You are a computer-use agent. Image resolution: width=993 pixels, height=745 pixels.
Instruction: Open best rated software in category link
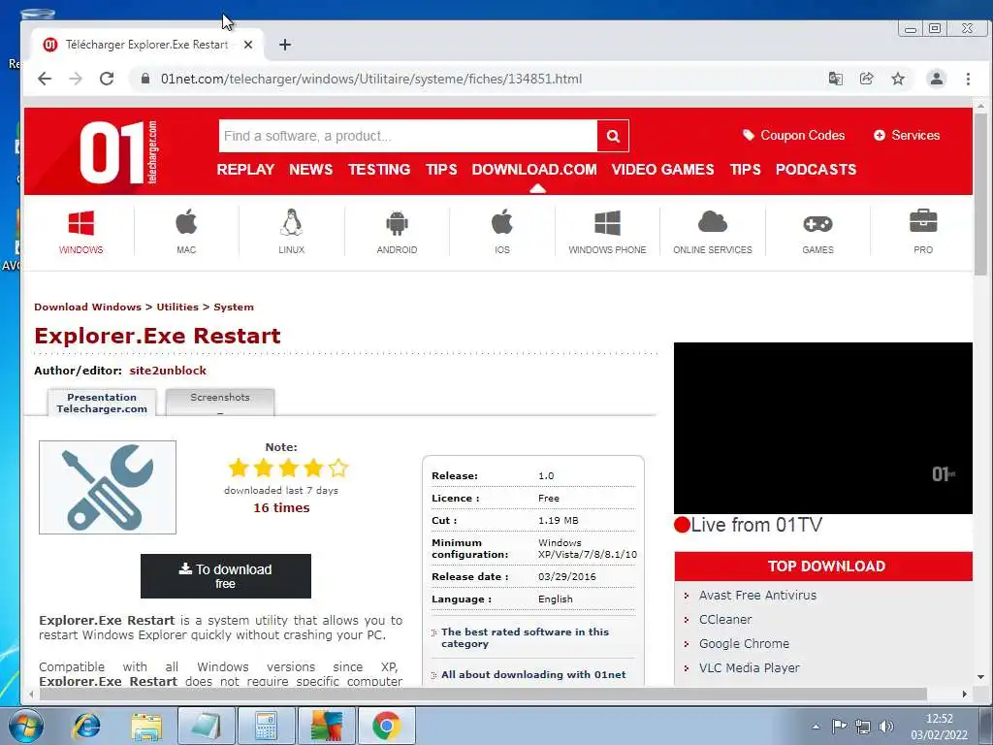pos(525,637)
